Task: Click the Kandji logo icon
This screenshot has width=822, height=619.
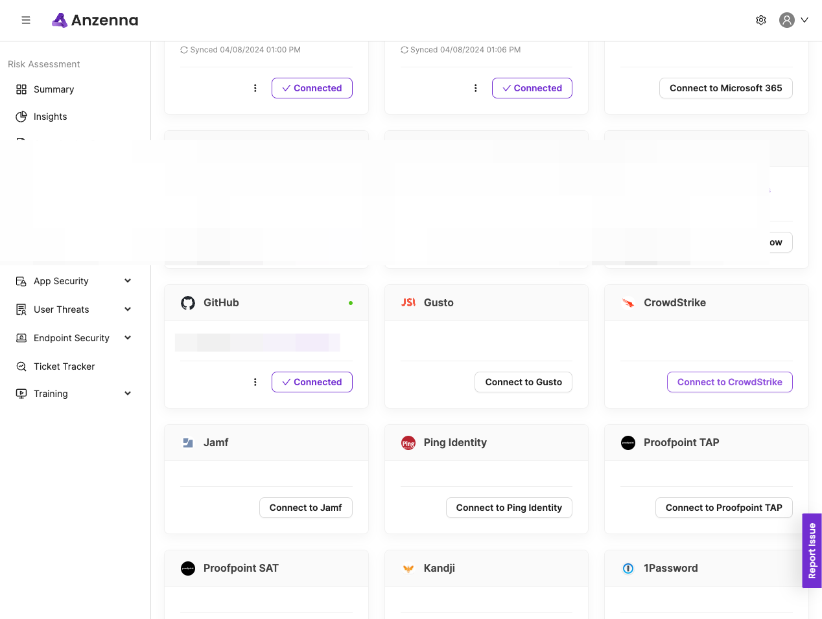Action: point(408,568)
